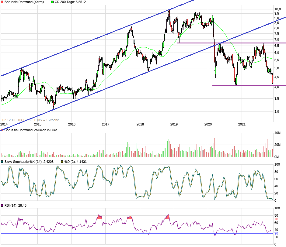Click the red 70 RSI overbought level label
This screenshot has height=247, width=286.
276,219
